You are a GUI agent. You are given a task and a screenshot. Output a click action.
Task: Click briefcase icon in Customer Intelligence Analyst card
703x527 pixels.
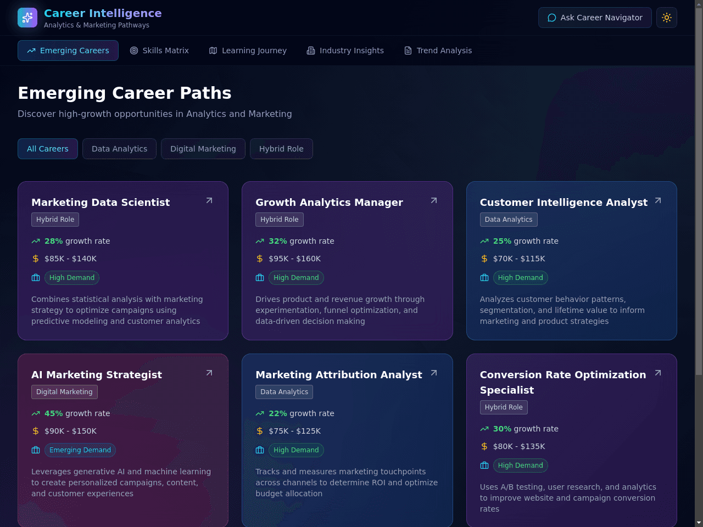[x=484, y=278]
